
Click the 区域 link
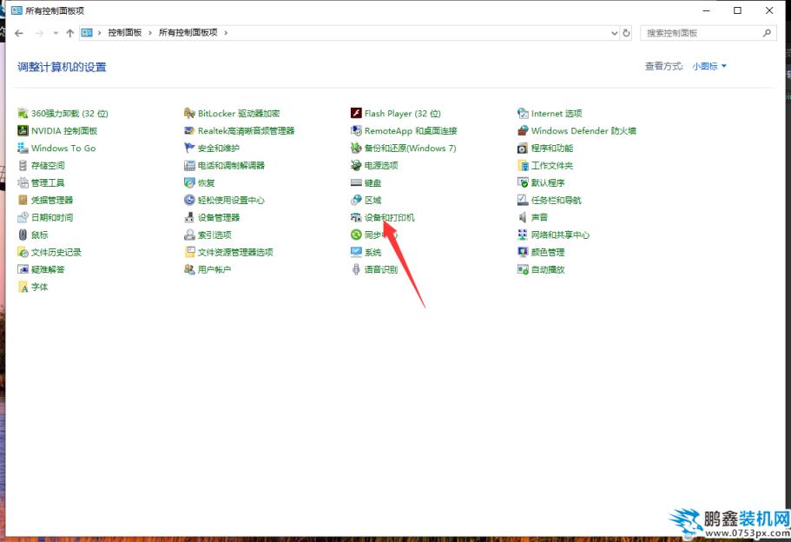pyautogui.click(x=372, y=201)
